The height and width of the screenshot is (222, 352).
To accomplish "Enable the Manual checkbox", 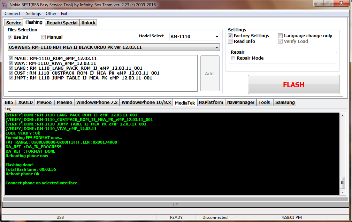I will click(43, 37).
